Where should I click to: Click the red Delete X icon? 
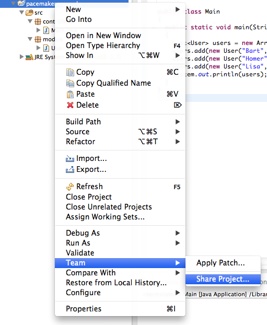(70, 105)
